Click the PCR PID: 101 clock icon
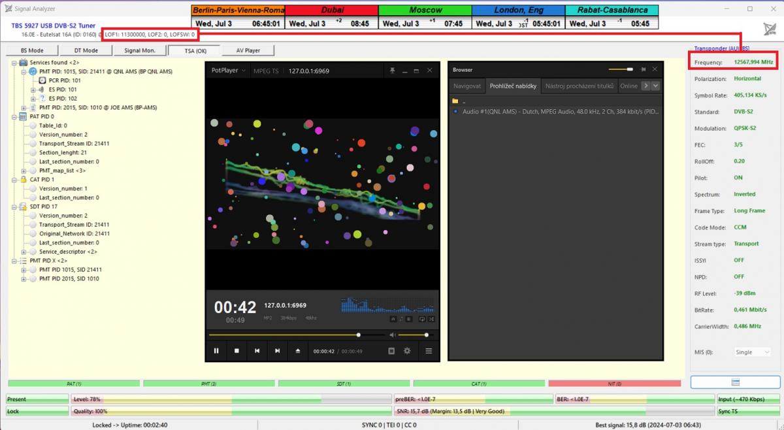Viewport: 784px width, 430px height. point(42,80)
